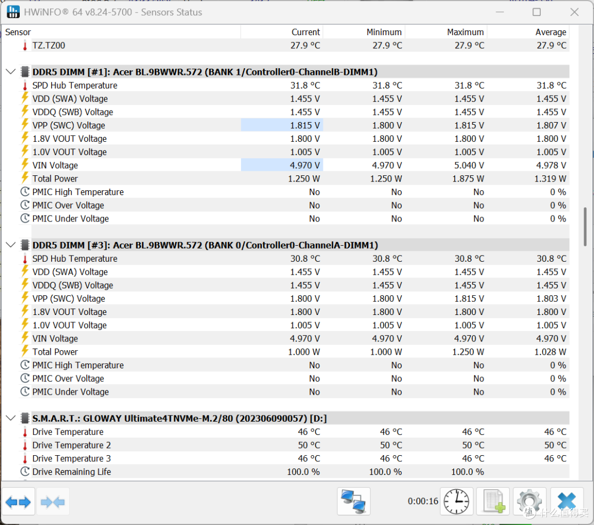Image resolution: width=594 pixels, height=525 pixels.
Task: Click bolt icon of DIMM [#3] 1.0V VOUT Voltage
Action: coord(25,325)
